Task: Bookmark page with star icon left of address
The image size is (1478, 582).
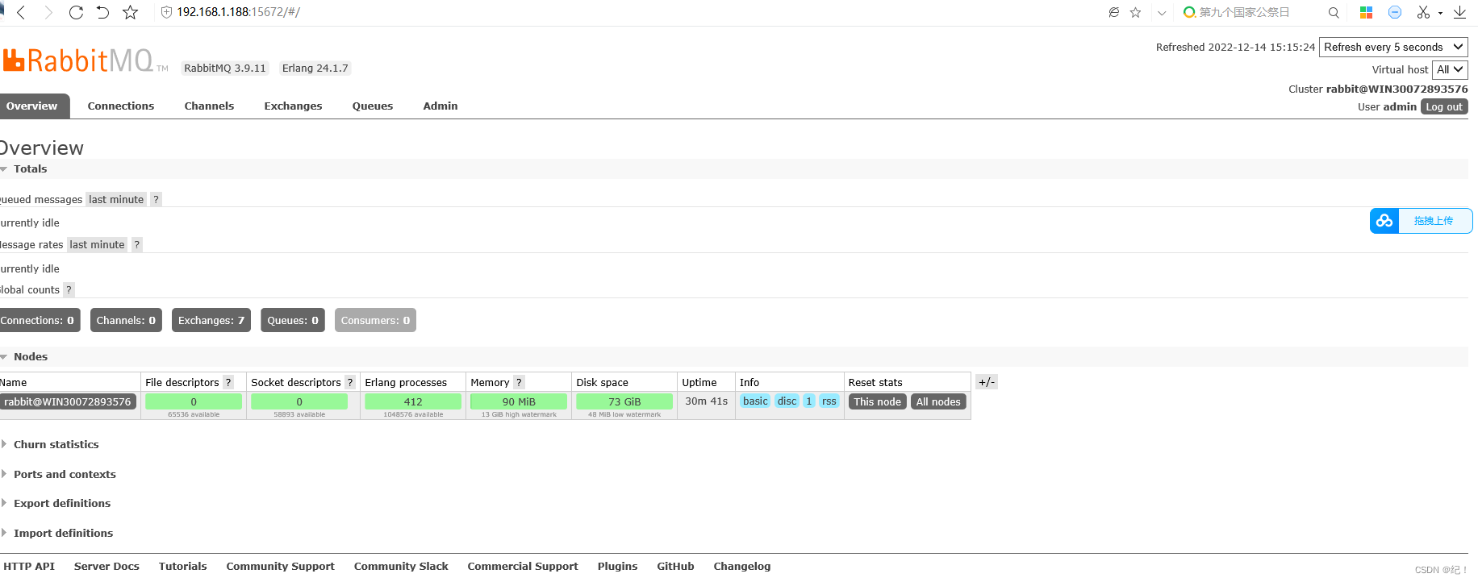Action: point(130,12)
